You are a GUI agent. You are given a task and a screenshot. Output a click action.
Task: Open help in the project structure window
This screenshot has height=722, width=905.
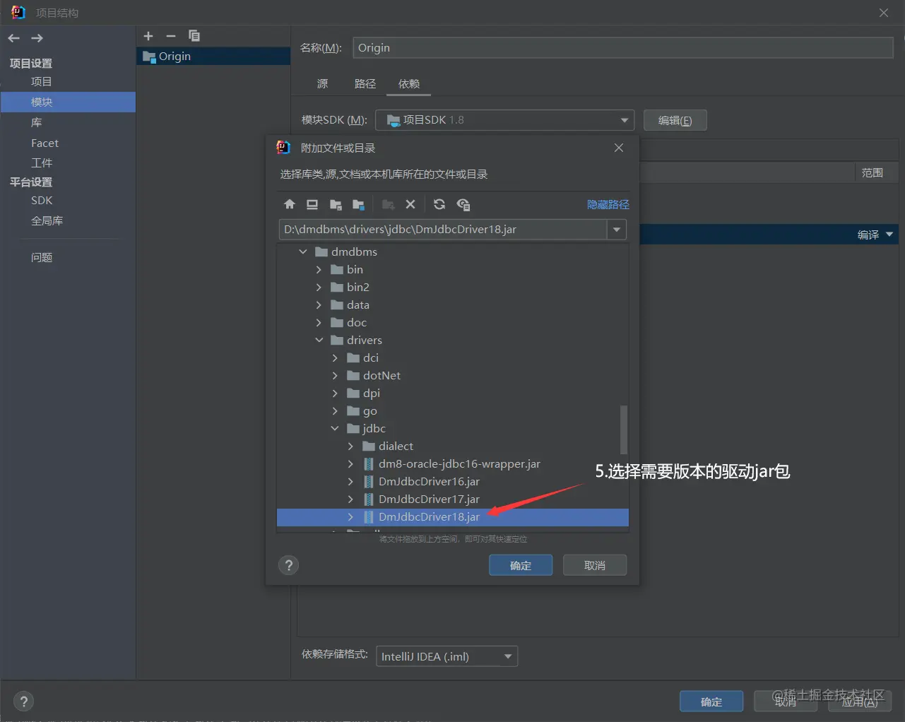(23, 701)
